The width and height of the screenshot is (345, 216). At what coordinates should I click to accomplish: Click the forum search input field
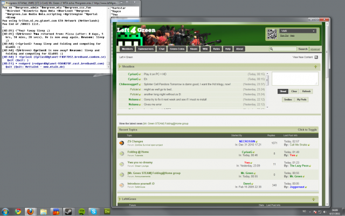click(285, 49)
